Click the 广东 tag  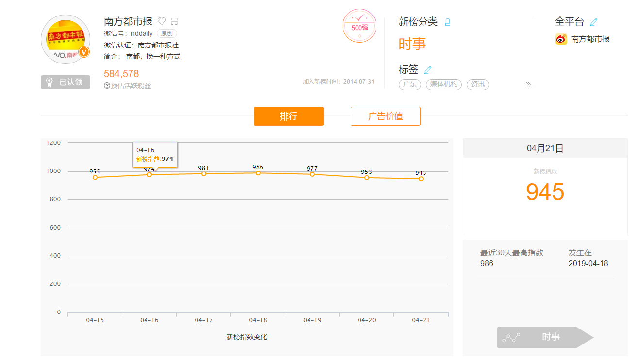coord(410,84)
